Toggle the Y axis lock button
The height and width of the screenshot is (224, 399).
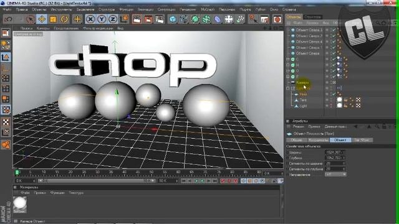(x=102, y=19)
